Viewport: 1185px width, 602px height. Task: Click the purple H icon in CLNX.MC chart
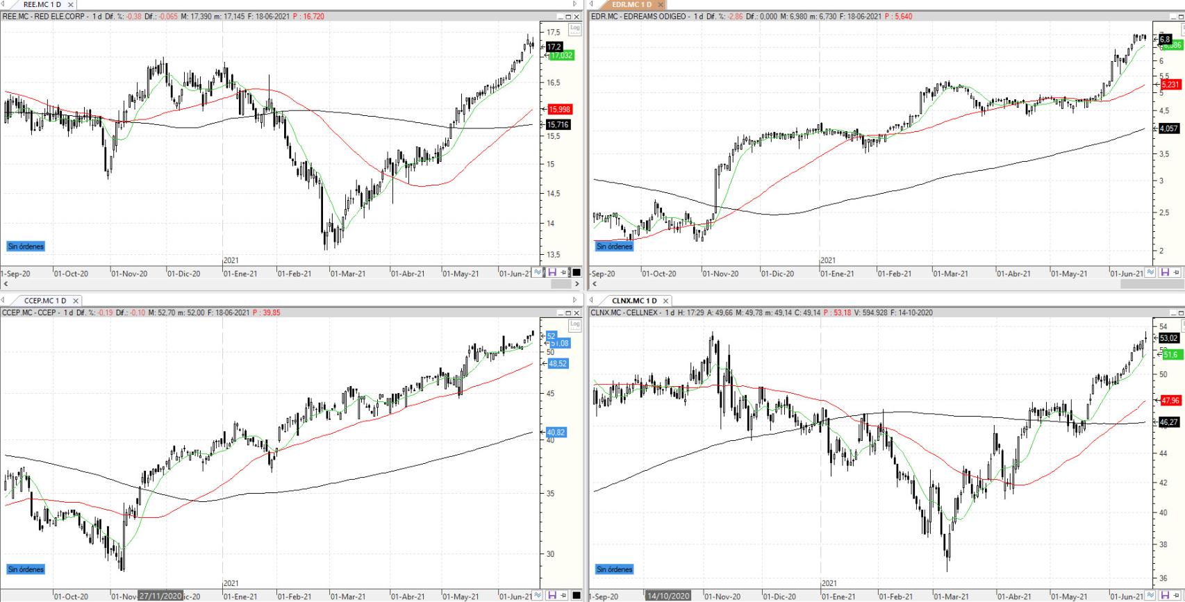click(x=1165, y=596)
